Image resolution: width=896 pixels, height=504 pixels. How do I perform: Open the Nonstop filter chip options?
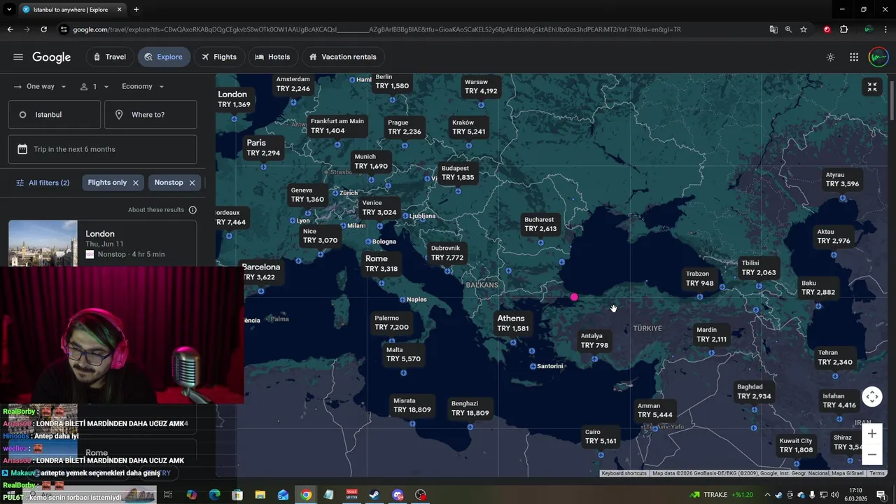tap(169, 183)
